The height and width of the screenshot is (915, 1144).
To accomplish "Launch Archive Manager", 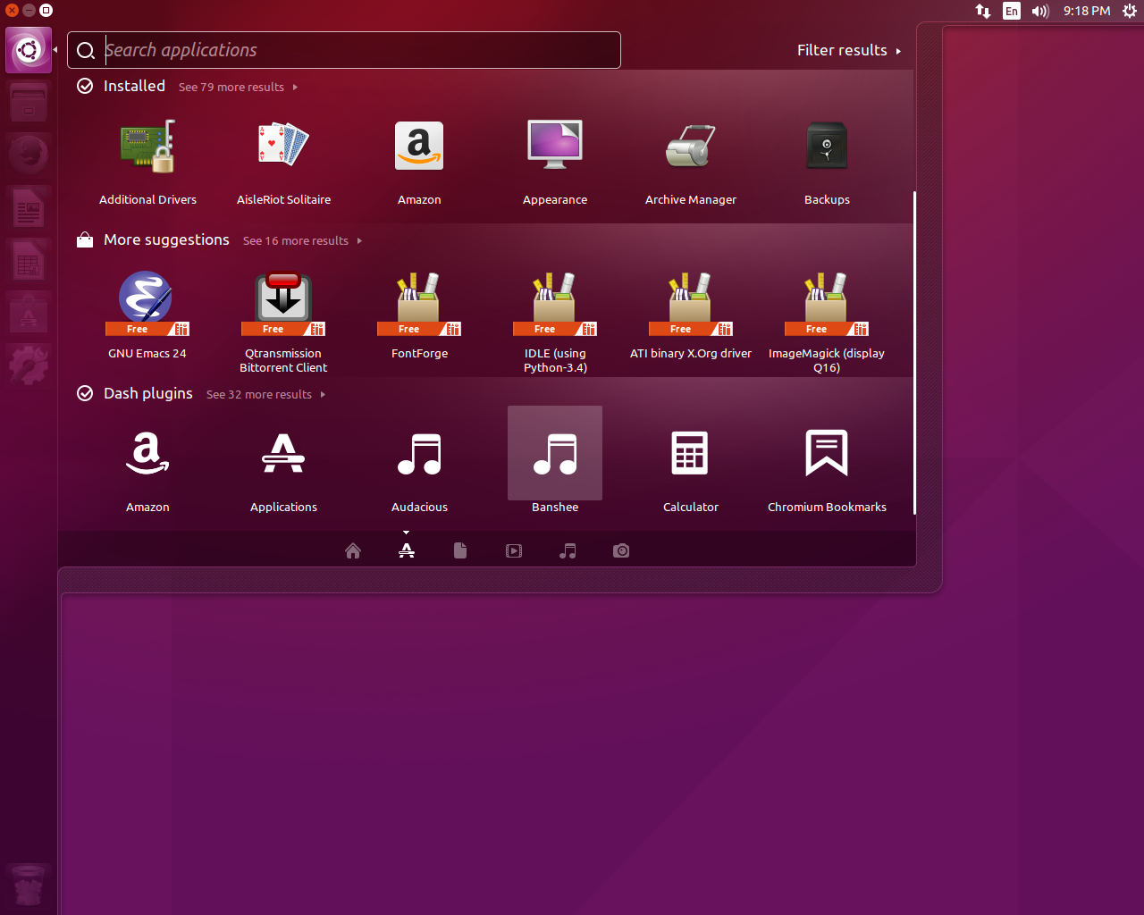I will tap(691, 163).
